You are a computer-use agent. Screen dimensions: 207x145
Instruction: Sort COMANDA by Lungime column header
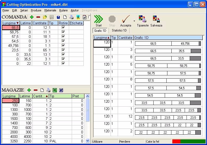[11, 23]
